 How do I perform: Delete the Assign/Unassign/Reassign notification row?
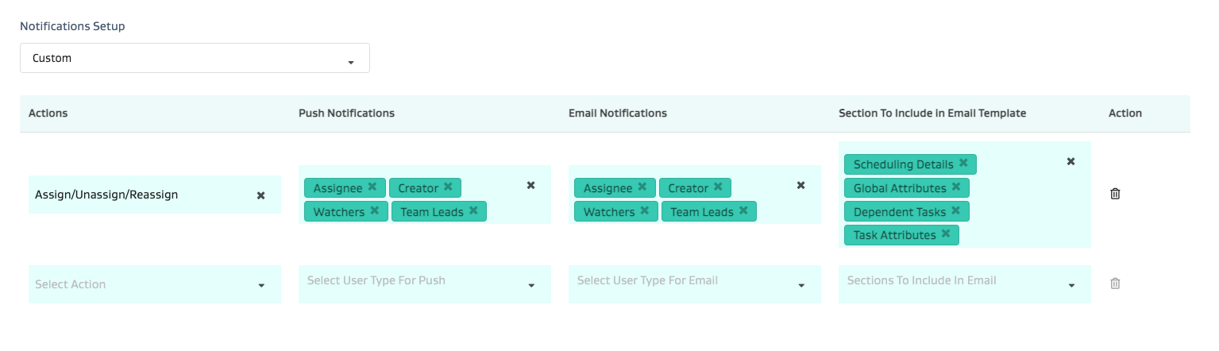pos(1115,194)
